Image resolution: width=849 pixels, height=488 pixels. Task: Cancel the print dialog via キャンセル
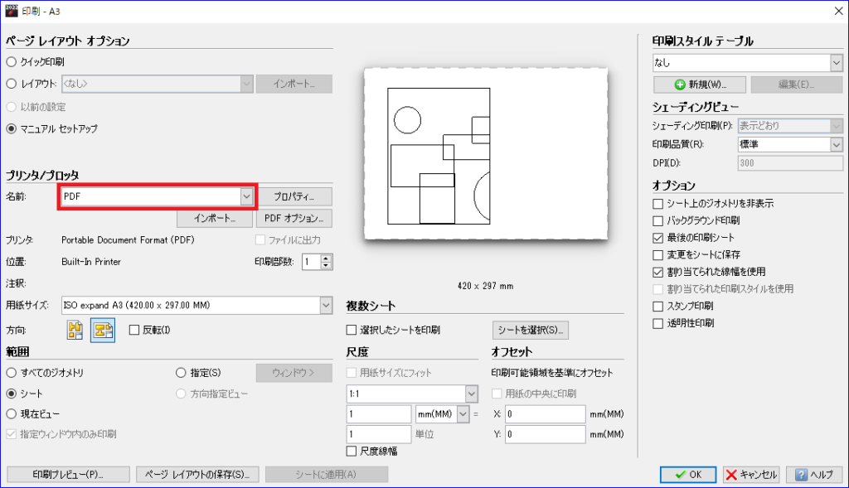[x=751, y=475]
